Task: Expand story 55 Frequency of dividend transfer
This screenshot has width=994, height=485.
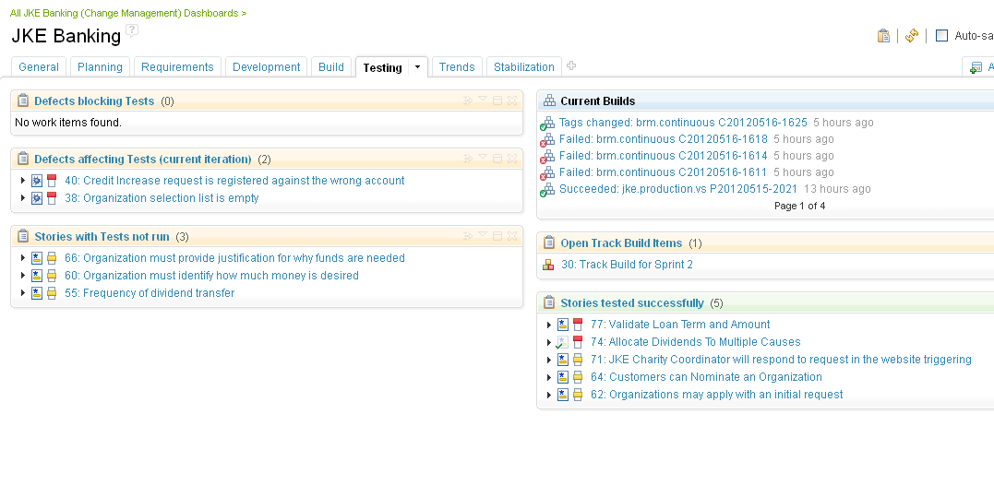Action: coord(23,293)
